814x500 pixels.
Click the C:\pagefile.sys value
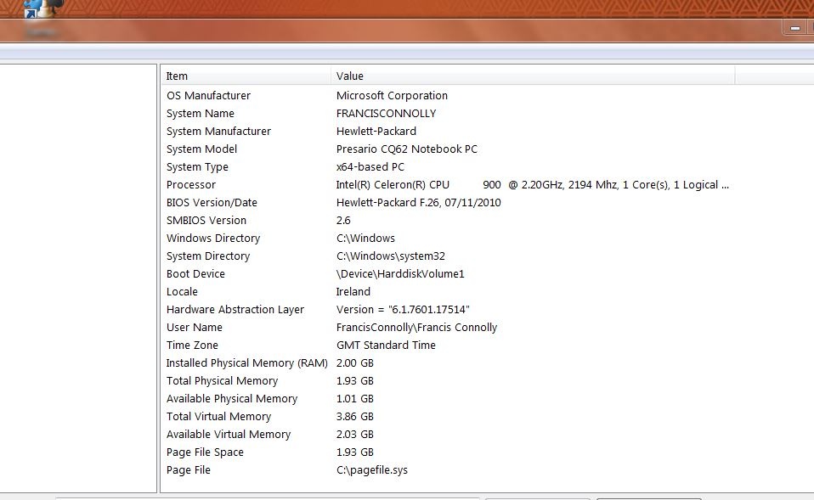371,470
